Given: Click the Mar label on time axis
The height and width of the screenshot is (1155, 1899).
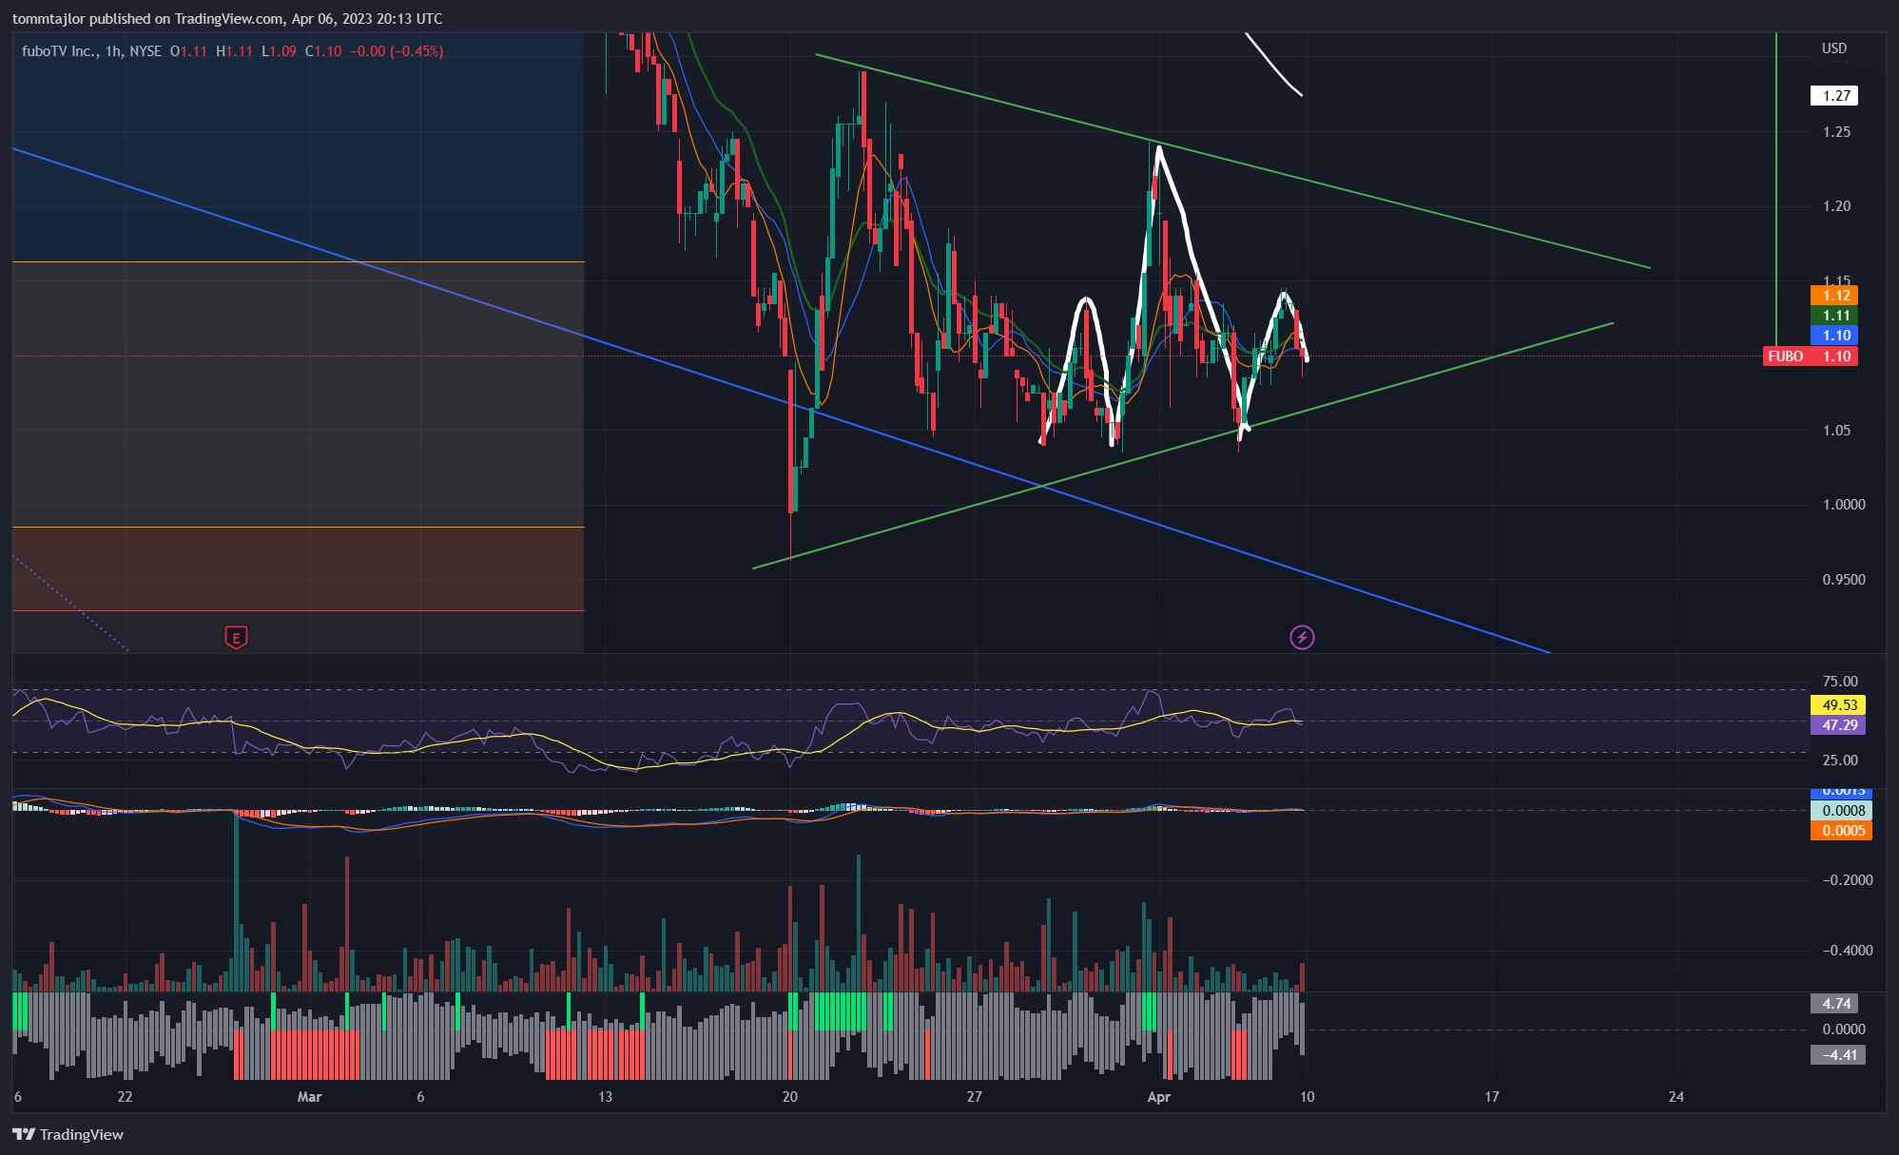Looking at the screenshot, I should (x=309, y=1096).
